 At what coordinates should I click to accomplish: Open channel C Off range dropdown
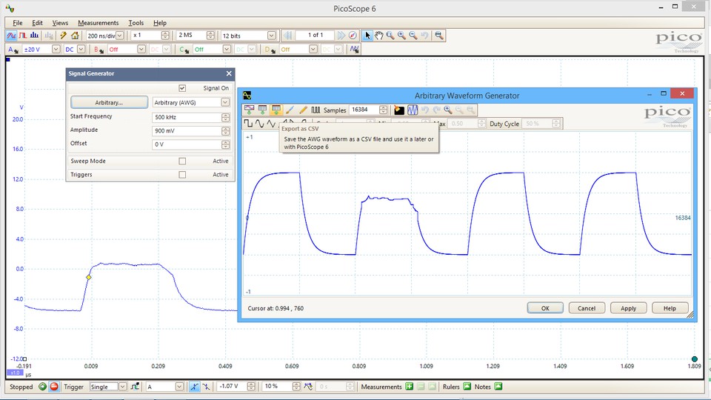227,49
